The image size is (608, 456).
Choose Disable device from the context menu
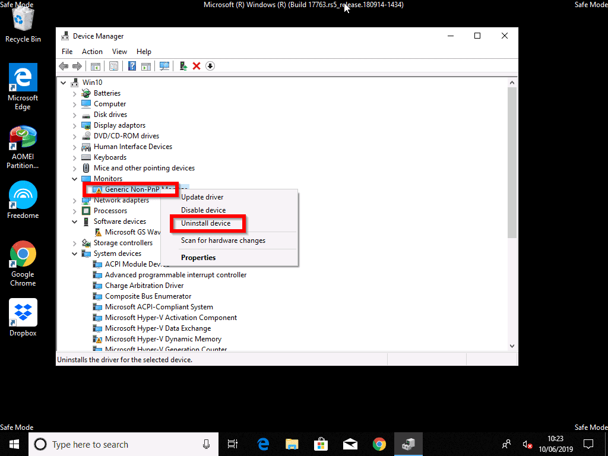point(229,210)
